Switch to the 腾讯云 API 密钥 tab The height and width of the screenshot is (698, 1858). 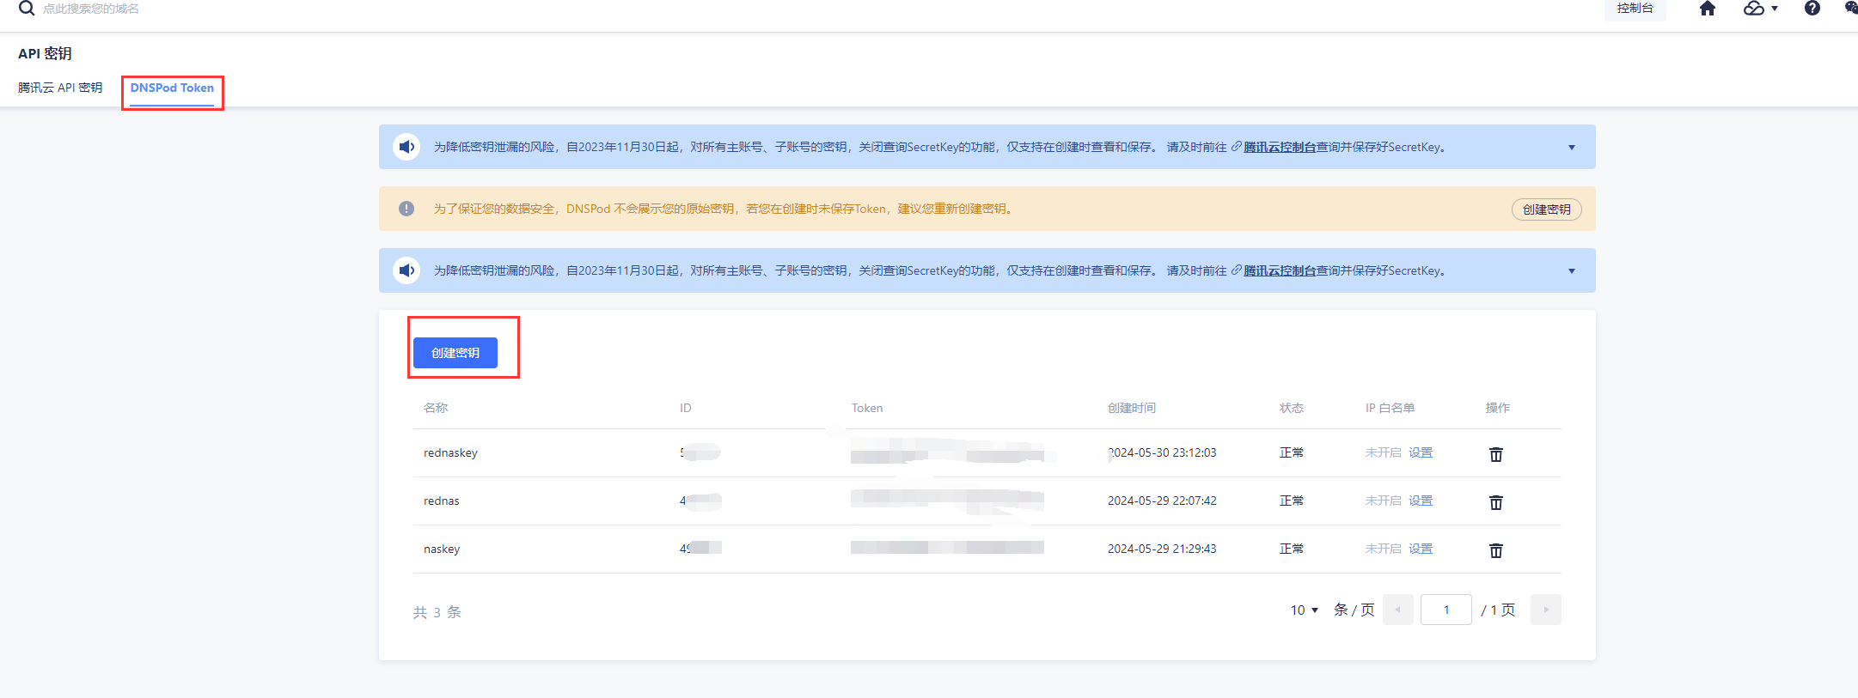(x=60, y=88)
